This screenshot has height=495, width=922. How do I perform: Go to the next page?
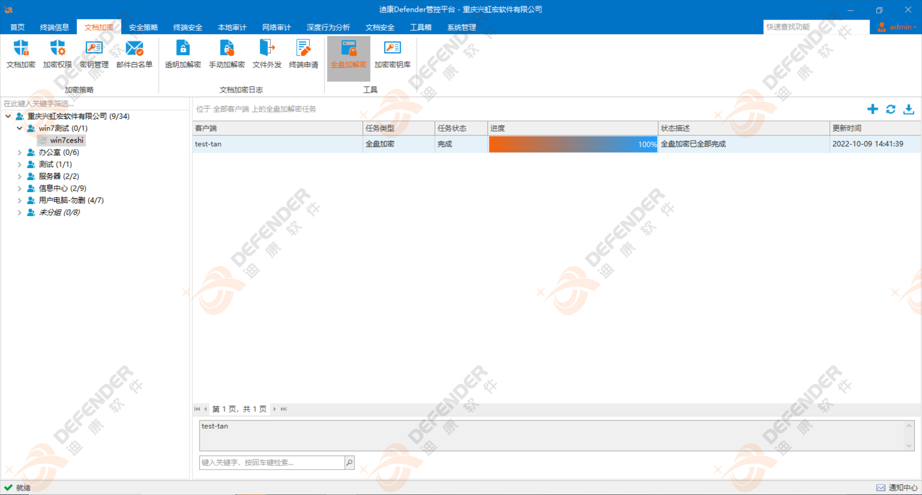coord(275,409)
